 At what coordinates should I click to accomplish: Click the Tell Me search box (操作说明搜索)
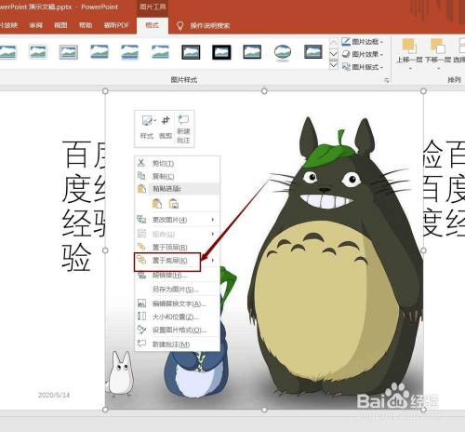[x=210, y=25]
